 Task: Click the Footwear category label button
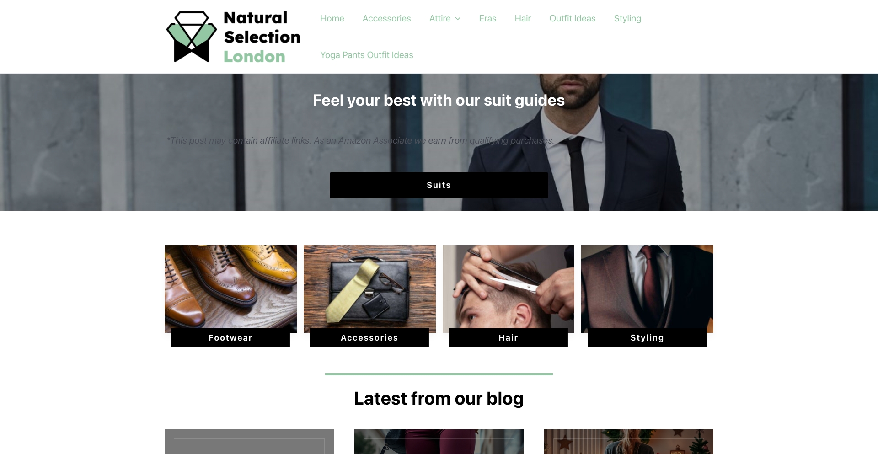230,338
